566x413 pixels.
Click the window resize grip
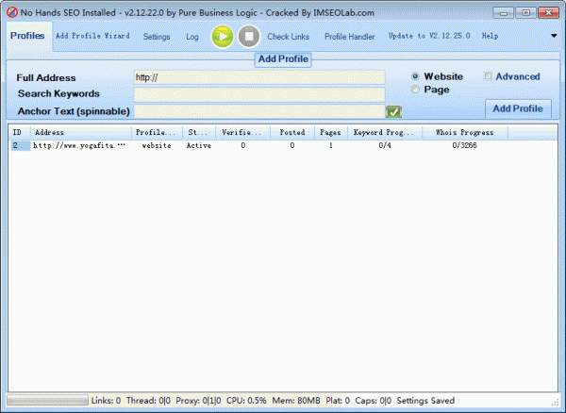[x=556, y=403]
